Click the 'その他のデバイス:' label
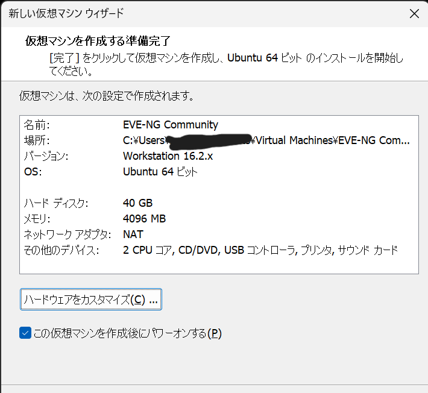 pyautogui.click(x=61, y=250)
